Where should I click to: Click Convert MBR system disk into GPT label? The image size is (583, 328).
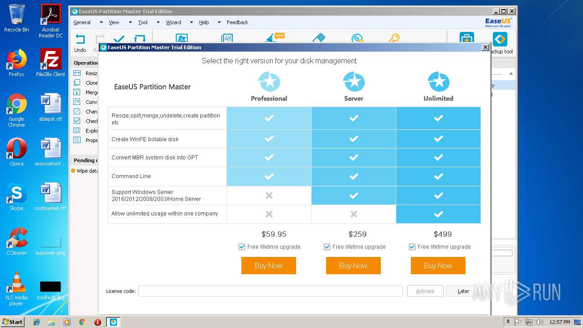(x=155, y=158)
